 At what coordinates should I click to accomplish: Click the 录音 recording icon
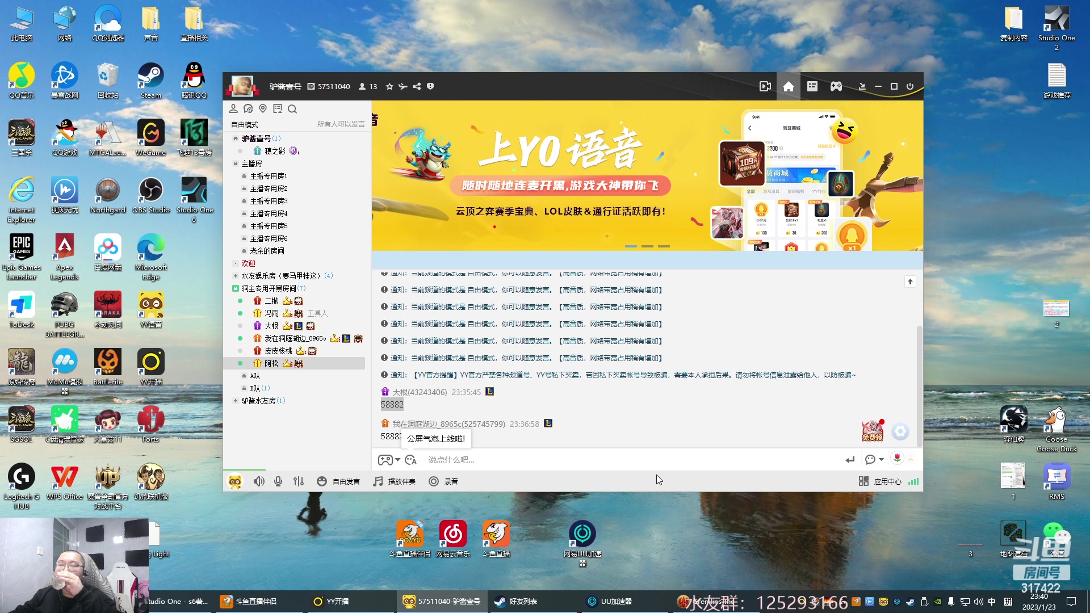coord(434,481)
